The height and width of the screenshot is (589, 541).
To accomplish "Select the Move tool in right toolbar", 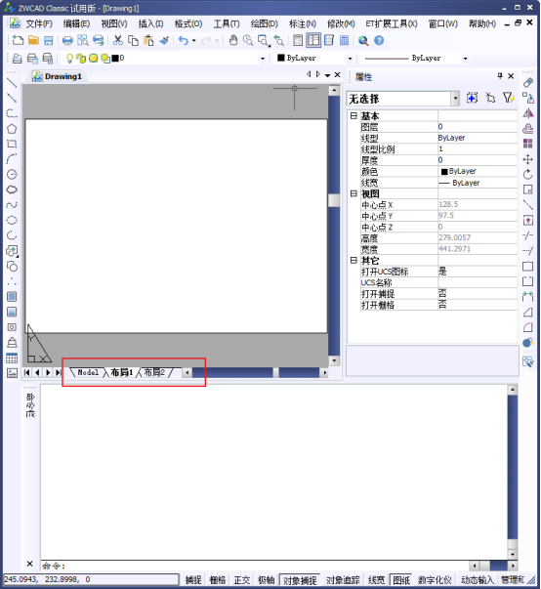I will 528,159.
